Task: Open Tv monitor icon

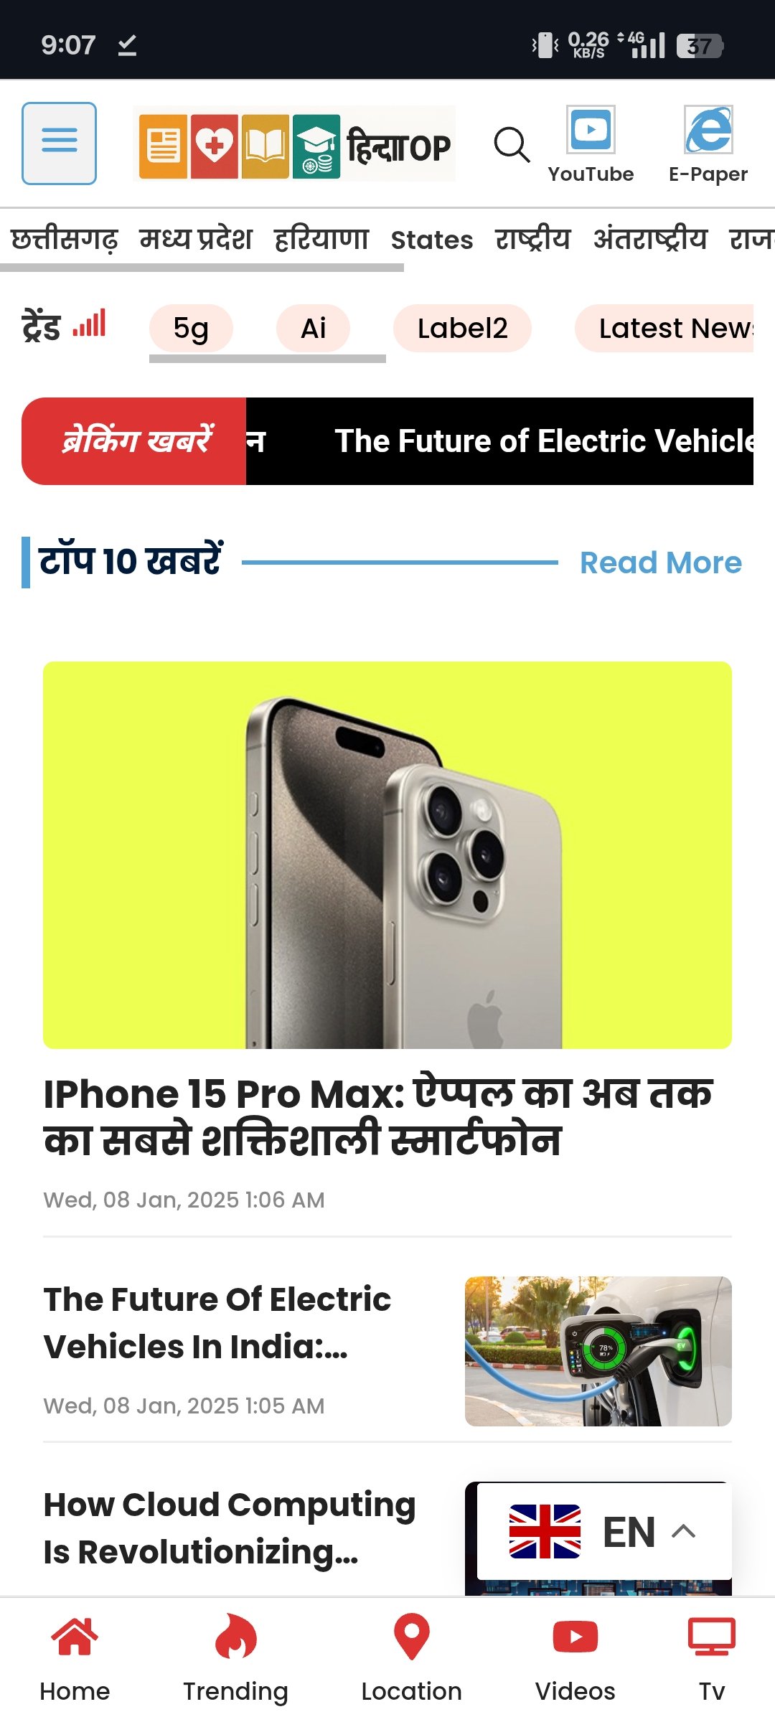Action: [x=712, y=1637]
